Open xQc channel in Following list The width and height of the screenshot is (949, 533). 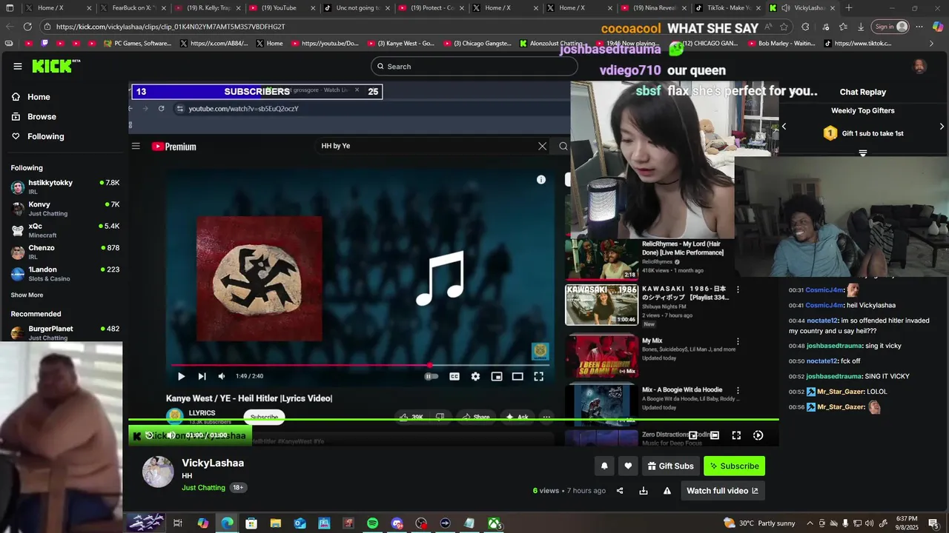click(65, 230)
